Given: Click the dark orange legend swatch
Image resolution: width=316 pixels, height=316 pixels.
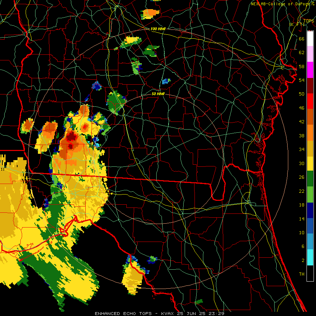Looking at the screenshot, I should click(310, 117).
